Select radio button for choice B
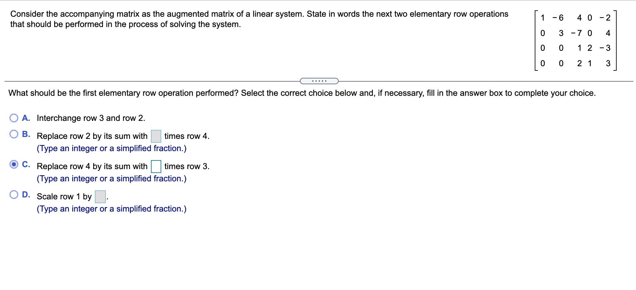 (x=14, y=134)
